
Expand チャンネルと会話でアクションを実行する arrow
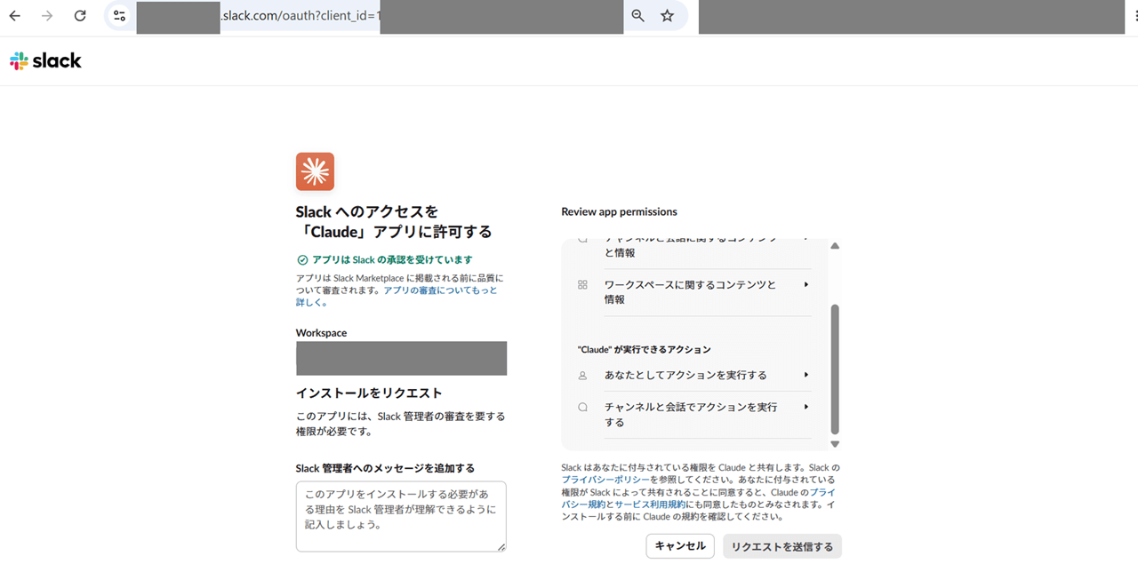(806, 407)
